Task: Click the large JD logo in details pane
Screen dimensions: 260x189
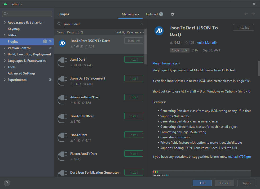Action: tap(159, 31)
